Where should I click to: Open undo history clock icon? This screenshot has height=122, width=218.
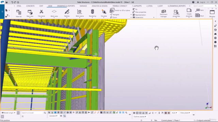(18, 2)
